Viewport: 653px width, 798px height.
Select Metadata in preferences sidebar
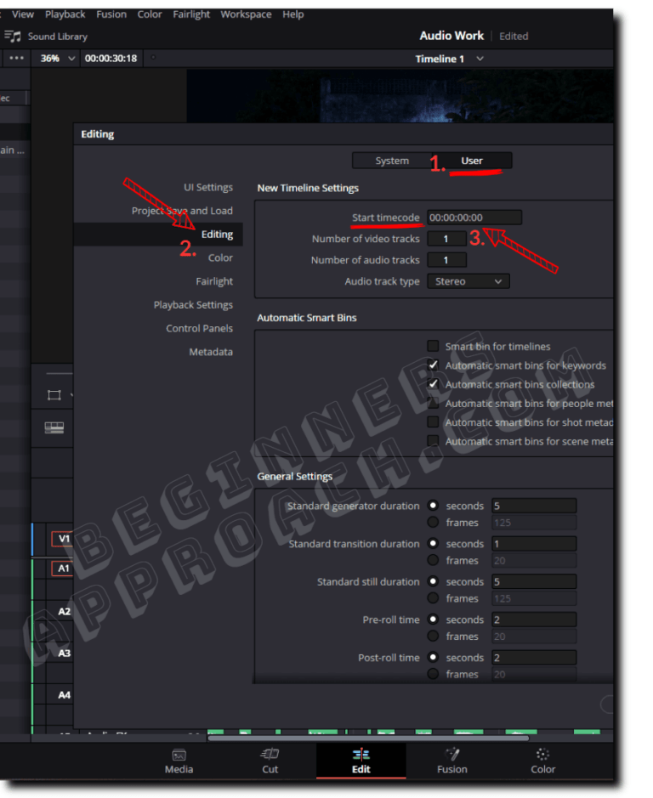pyautogui.click(x=211, y=352)
